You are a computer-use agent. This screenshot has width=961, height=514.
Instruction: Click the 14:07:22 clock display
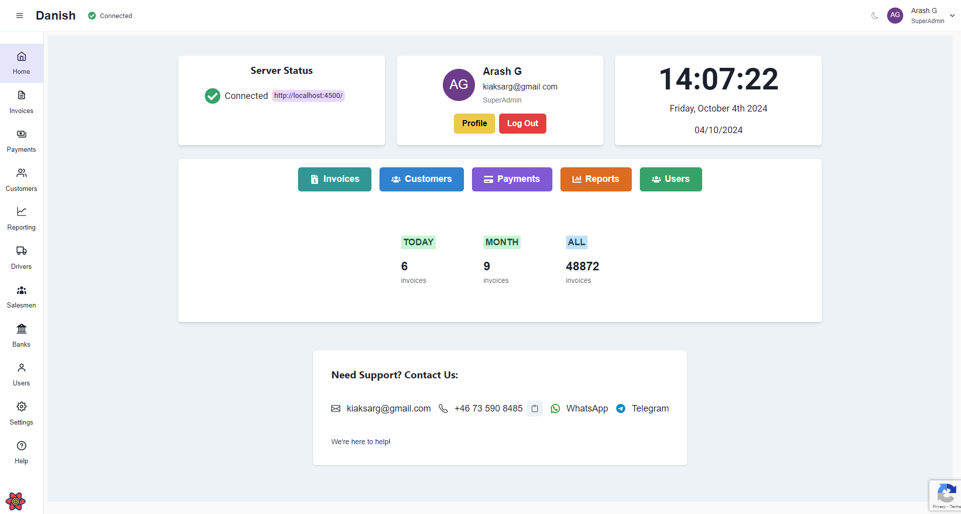click(x=718, y=79)
